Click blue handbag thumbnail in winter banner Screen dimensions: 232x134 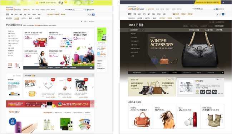point(154,60)
